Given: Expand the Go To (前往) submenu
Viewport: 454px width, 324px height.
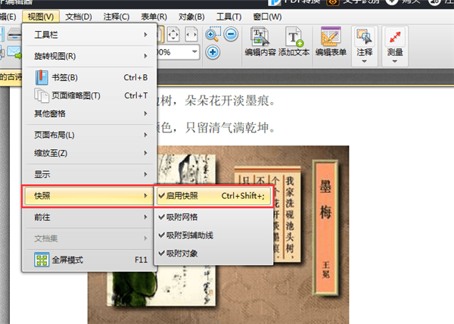Looking at the screenshot, I should (x=91, y=217).
